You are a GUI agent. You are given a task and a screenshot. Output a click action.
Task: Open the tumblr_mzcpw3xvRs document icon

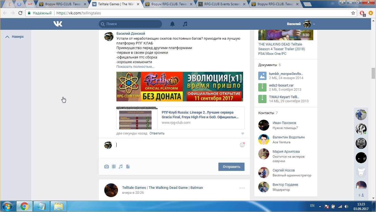click(x=262, y=76)
